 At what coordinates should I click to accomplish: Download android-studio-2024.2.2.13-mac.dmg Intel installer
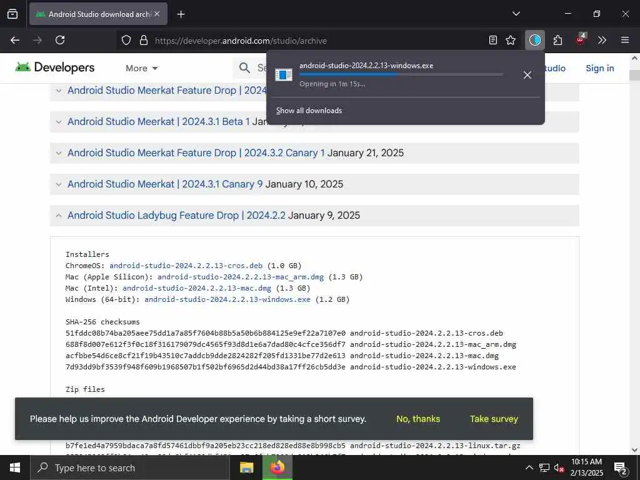[x=197, y=288]
